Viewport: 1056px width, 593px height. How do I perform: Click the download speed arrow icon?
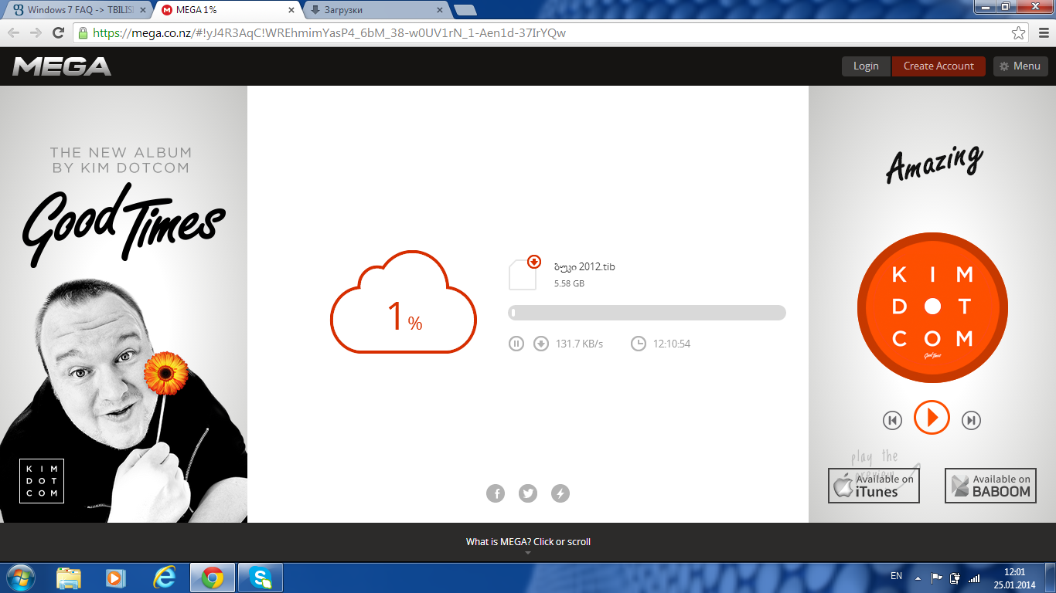(541, 344)
